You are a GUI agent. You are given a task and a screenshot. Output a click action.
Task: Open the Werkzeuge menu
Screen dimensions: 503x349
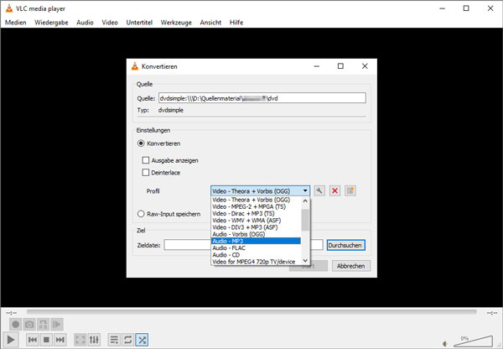tap(176, 23)
